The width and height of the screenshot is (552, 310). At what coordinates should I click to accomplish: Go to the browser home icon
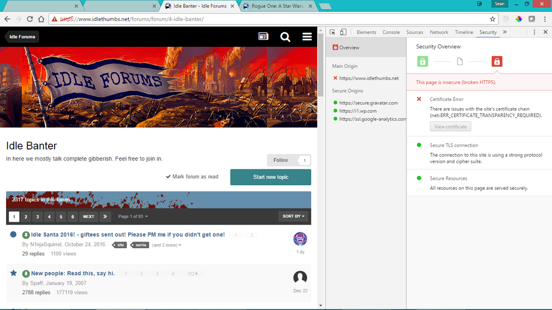(x=41, y=19)
